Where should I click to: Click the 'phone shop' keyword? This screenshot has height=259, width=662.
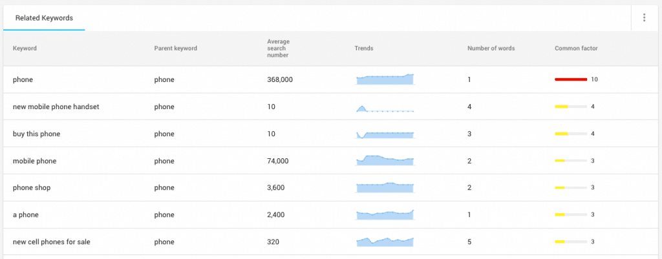pyautogui.click(x=32, y=188)
